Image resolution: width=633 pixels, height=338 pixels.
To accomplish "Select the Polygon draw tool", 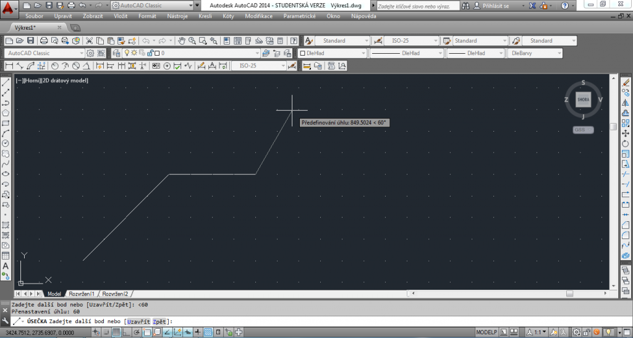I will click(x=6, y=113).
